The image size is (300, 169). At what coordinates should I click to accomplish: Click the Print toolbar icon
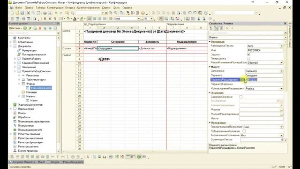click(45, 13)
